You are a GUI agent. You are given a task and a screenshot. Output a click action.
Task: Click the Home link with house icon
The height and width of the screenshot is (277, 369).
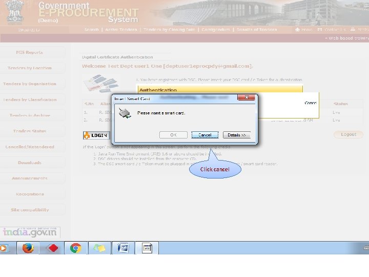(x=304, y=30)
